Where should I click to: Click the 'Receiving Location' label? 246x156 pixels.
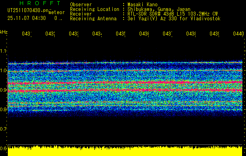pos(95,9)
